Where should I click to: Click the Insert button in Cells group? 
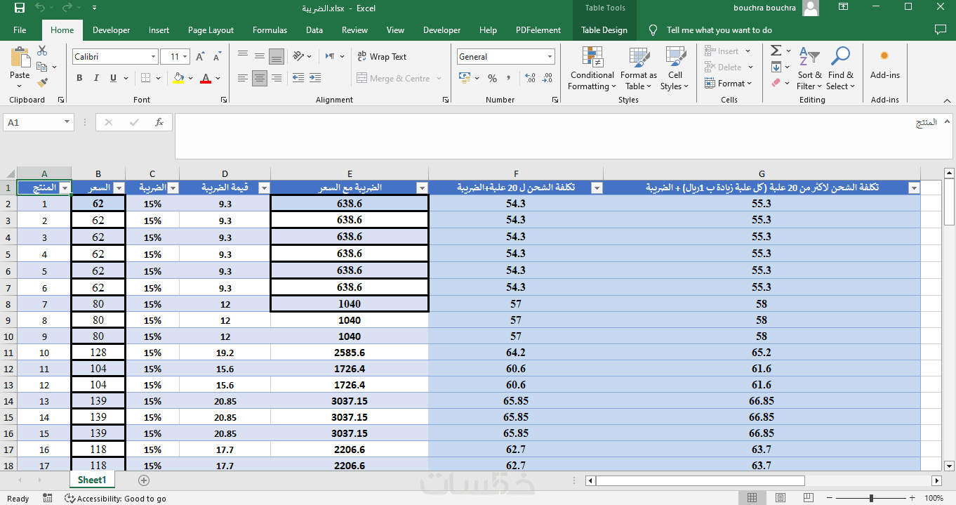pyautogui.click(x=727, y=51)
